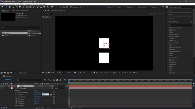Click the Reset link for Transform
Image resolution: width=195 pixels, height=109 pixels.
point(36,90)
